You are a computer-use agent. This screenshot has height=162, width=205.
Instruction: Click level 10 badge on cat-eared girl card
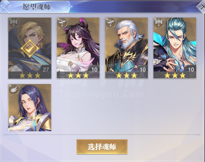click(x=94, y=70)
